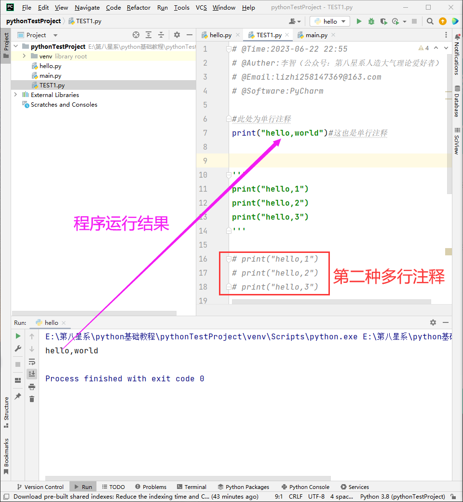Pin the hello Run tab
Viewport: 463px width, 502px height.
point(18,396)
